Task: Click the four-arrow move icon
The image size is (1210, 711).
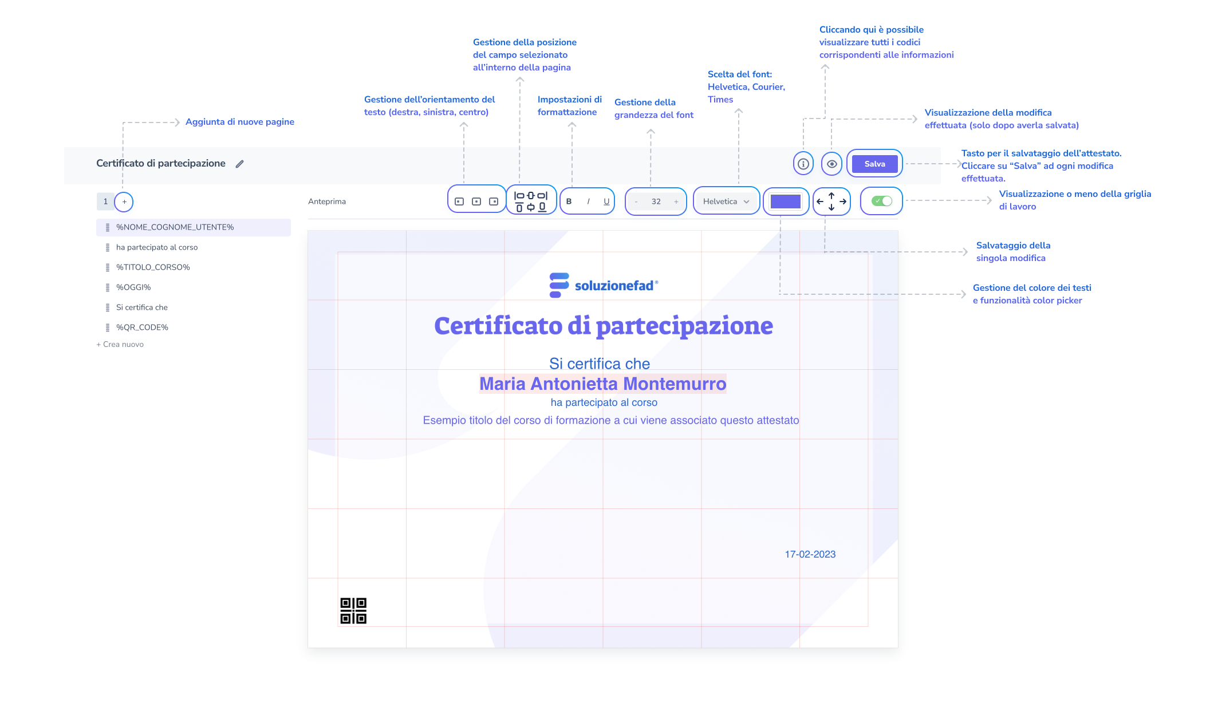Action: 831,202
